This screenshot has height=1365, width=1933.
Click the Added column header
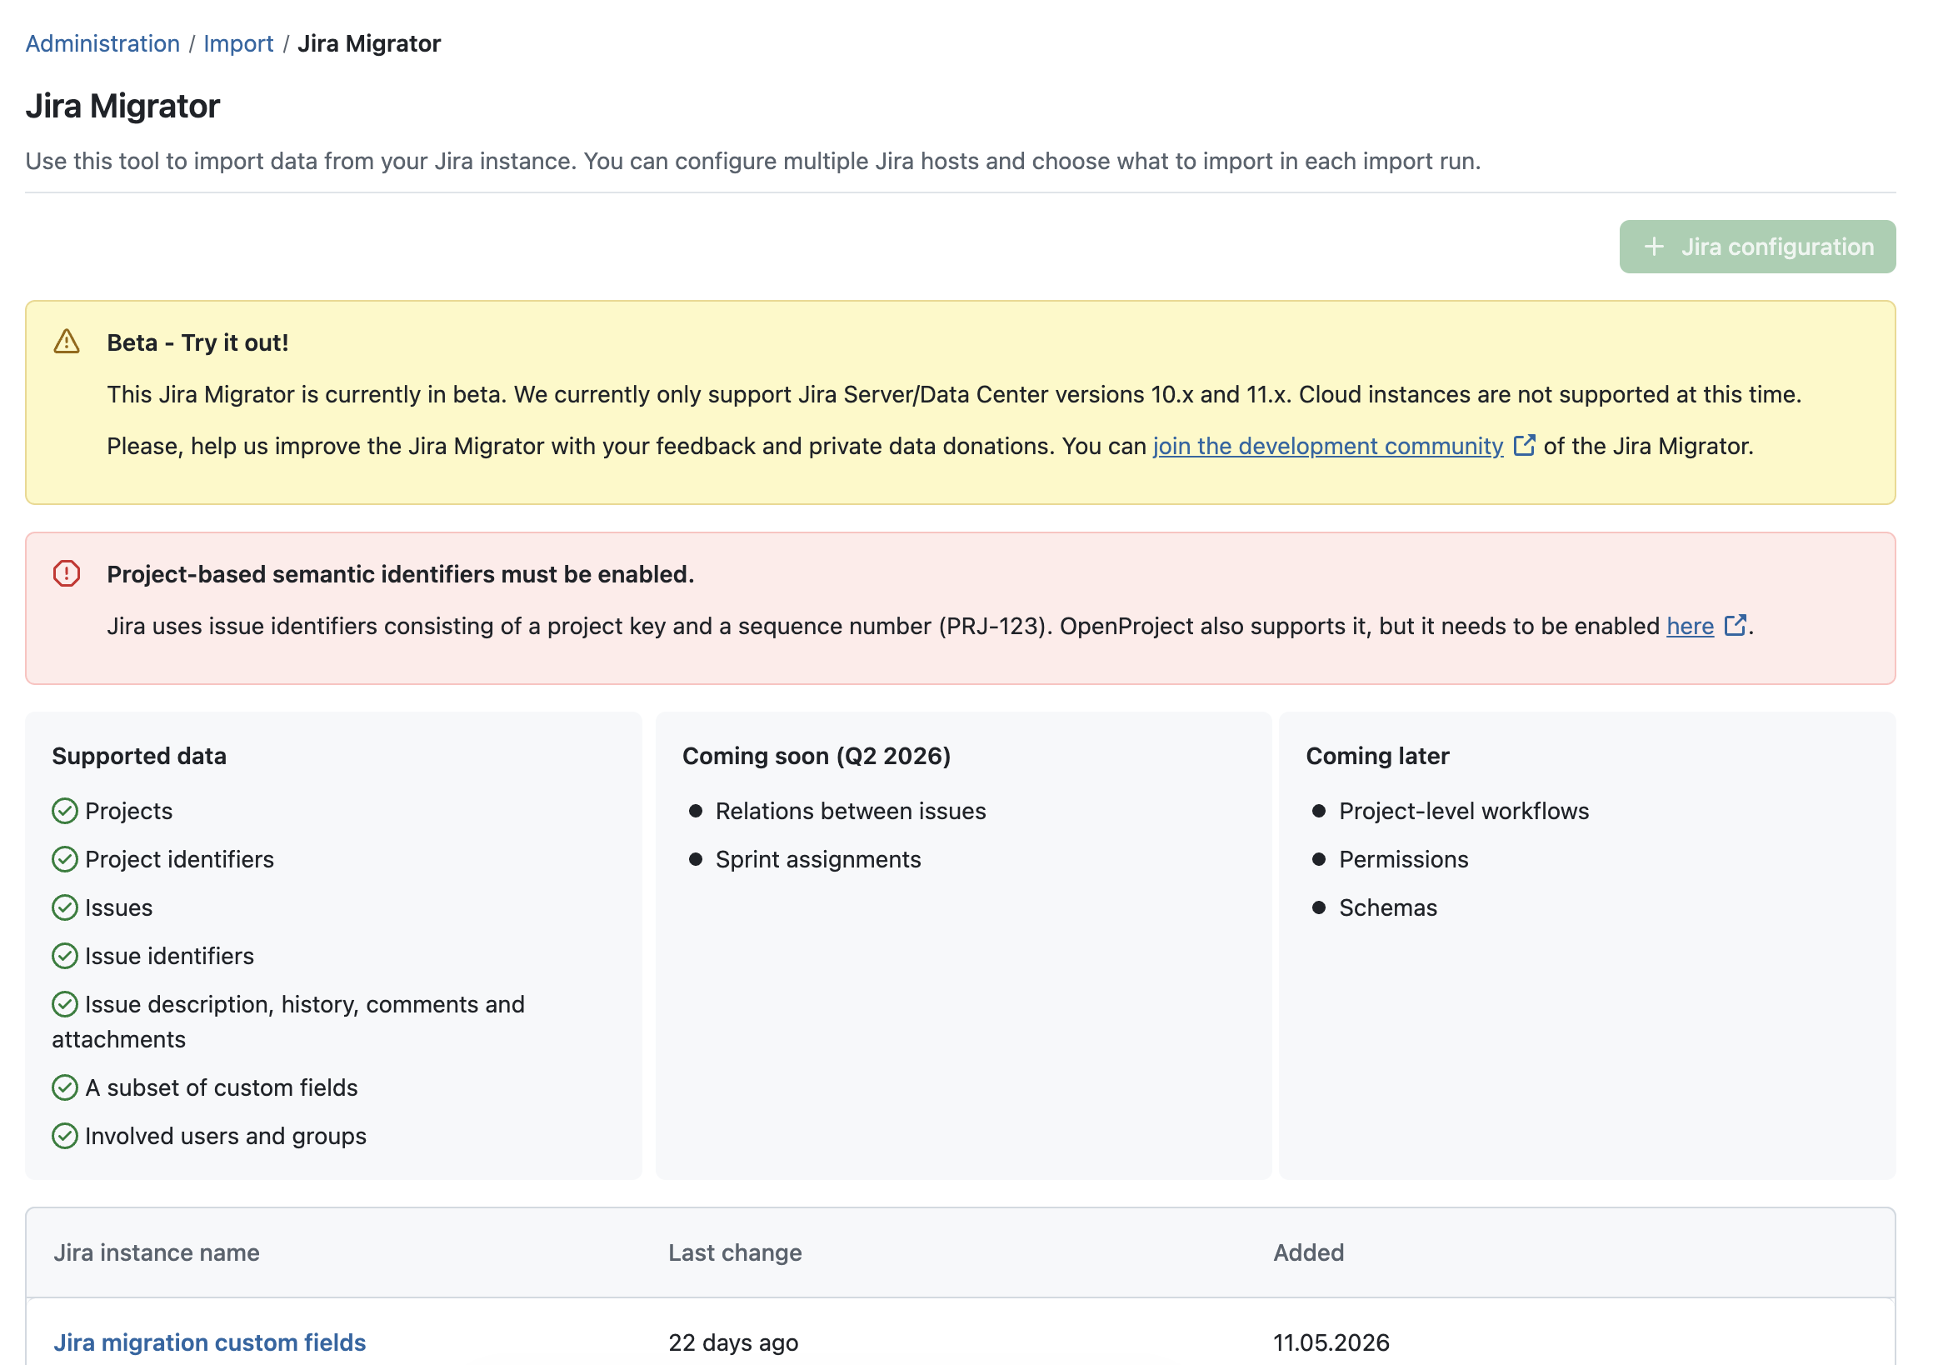pos(1308,1253)
